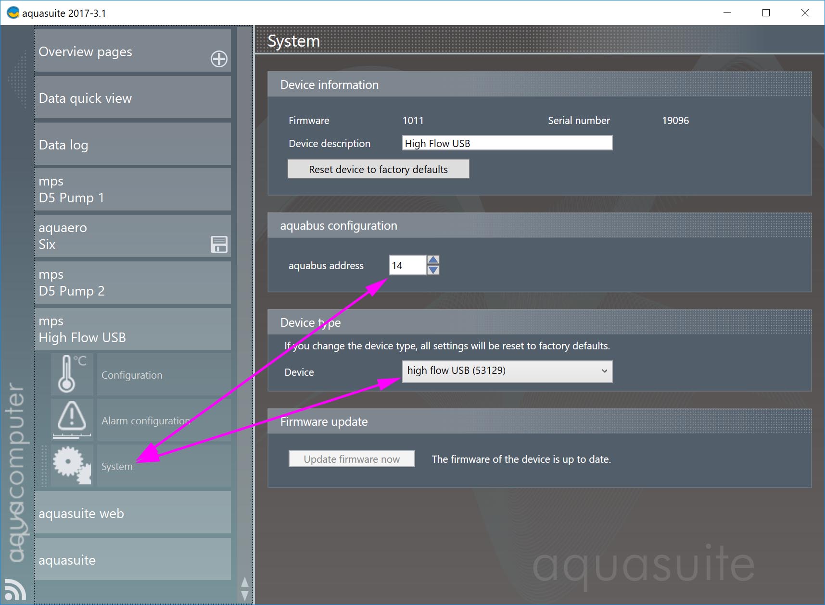Viewport: 825px width, 605px height.
Task: Open Overview pages section
Action: point(133,51)
